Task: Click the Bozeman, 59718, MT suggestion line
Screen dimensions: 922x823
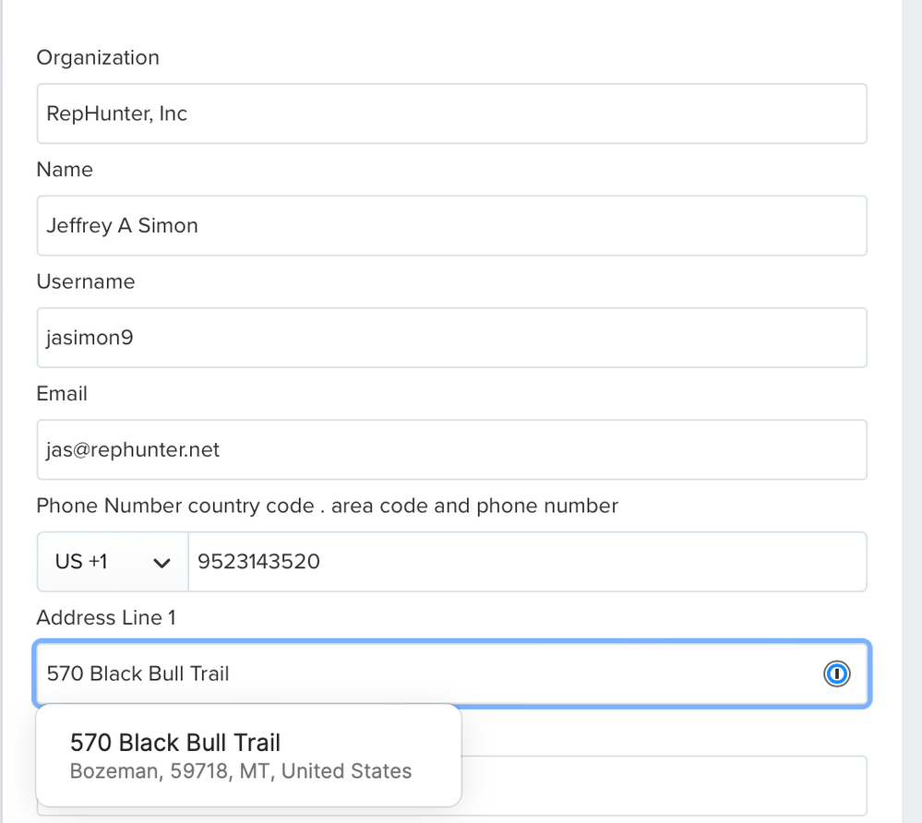Action: point(241,771)
